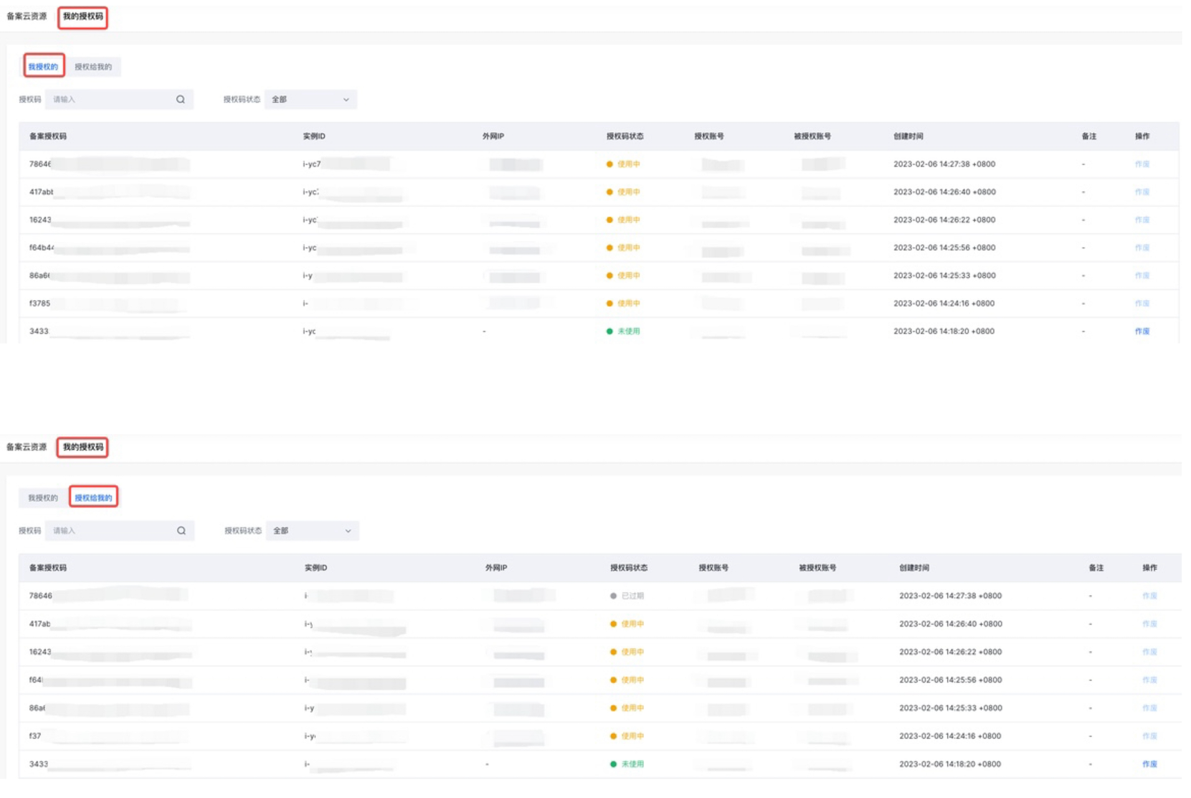Screen dimensions: 1191x798
Task: Open 备案云资源 tab above the 我授权的 list
Action: coord(26,16)
